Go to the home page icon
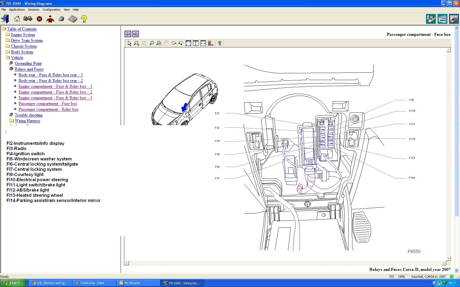This screenshot has height=287, width=460. click(x=17, y=19)
